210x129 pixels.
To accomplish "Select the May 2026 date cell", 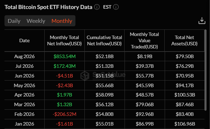I will coord(24,85).
